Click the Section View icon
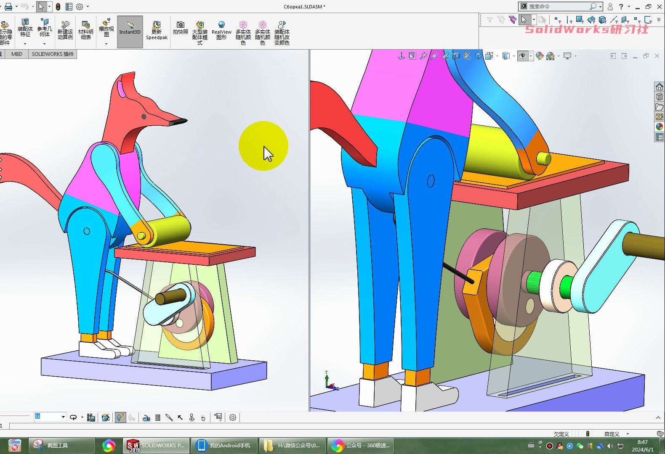 [x=456, y=56]
